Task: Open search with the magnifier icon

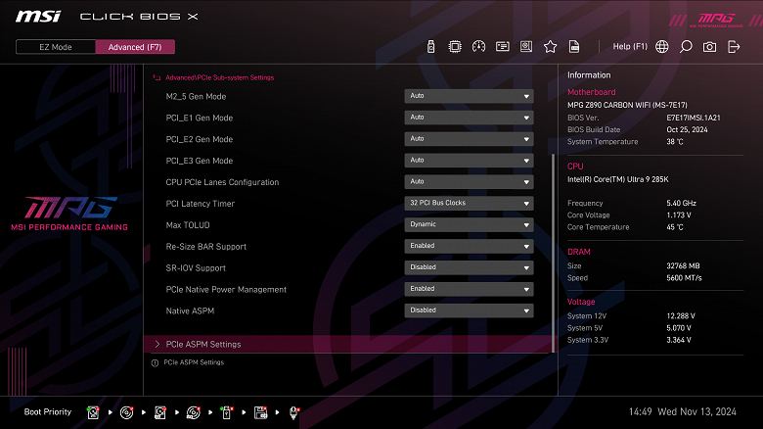Action: point(686,47)
